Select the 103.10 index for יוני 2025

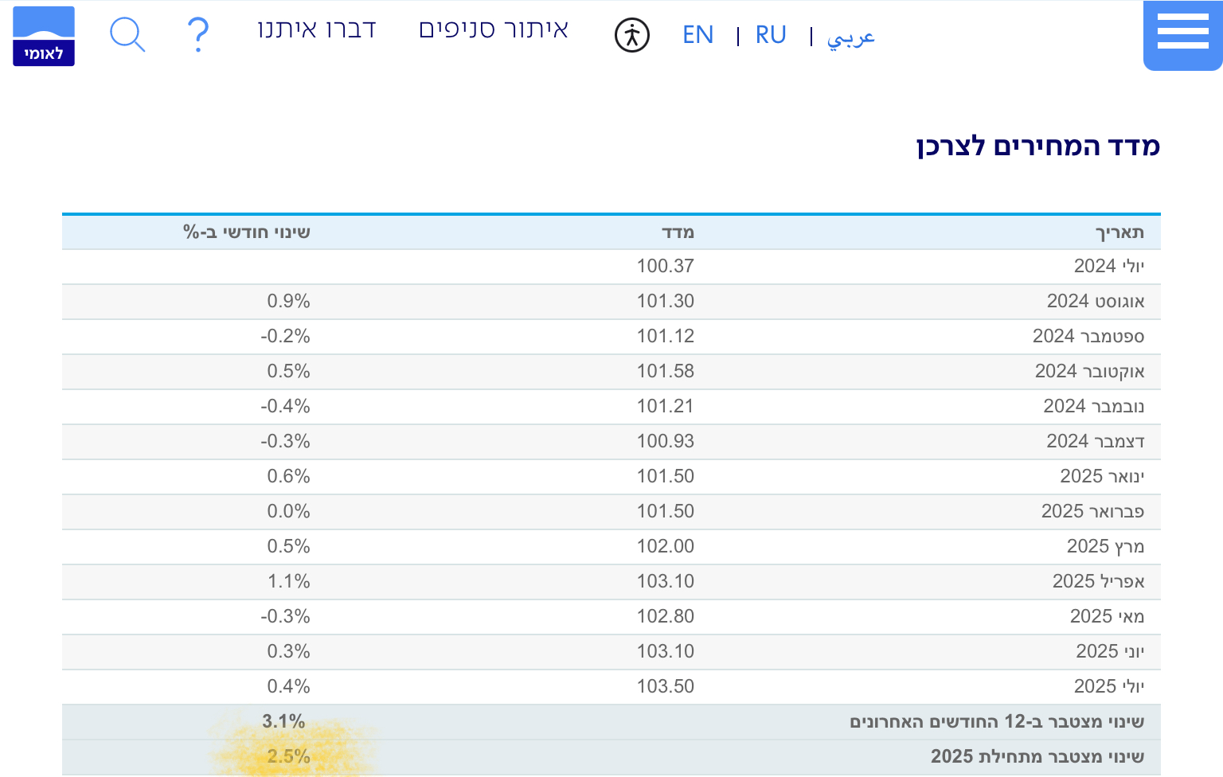point(666,651)
